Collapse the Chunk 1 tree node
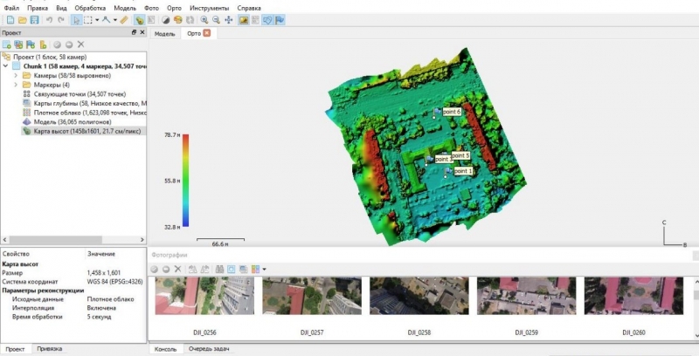699x356 pixels. pos(6,65)
